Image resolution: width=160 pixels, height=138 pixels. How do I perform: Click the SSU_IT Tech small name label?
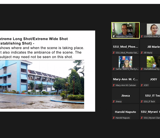point(149,101)
